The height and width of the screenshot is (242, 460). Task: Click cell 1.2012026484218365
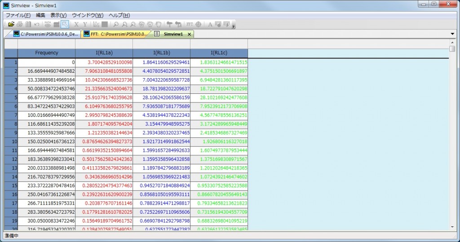coord(219,168)
